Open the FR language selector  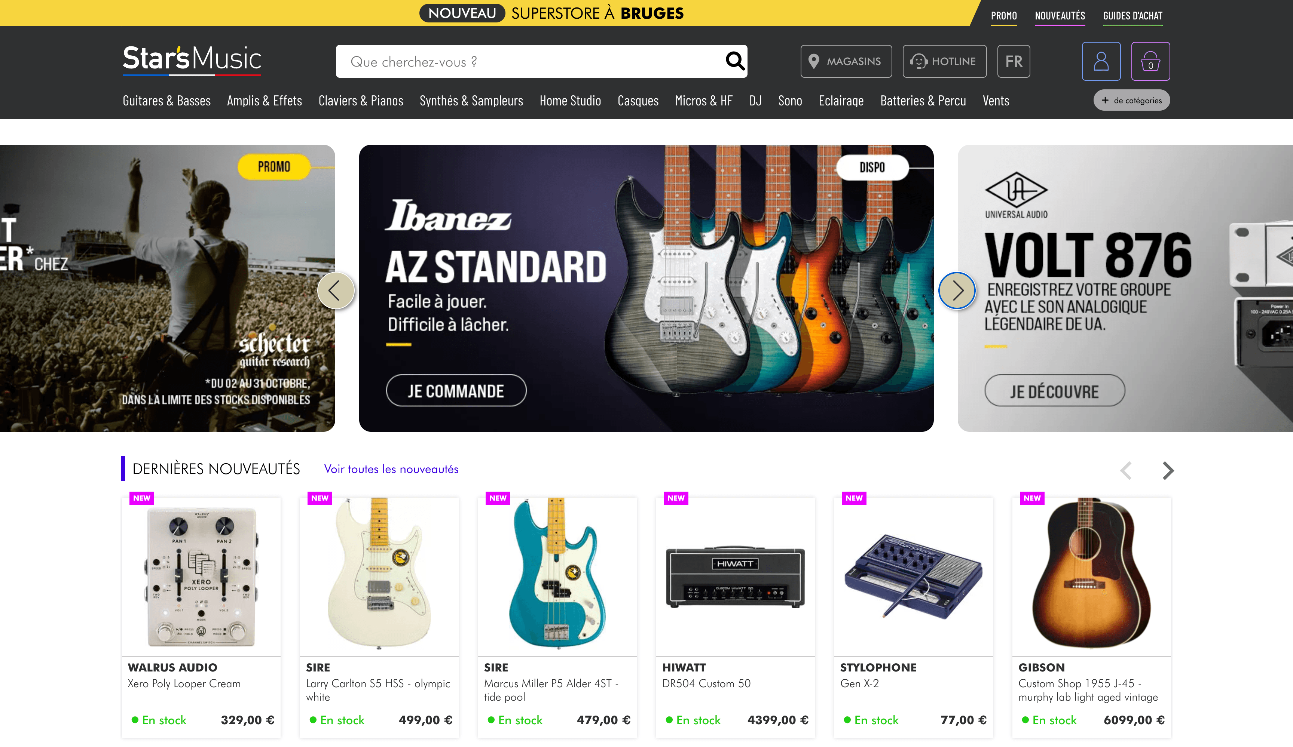tap(1014, 62)
